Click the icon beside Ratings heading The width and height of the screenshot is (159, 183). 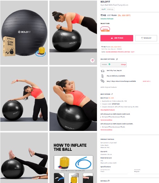point(109,181)
